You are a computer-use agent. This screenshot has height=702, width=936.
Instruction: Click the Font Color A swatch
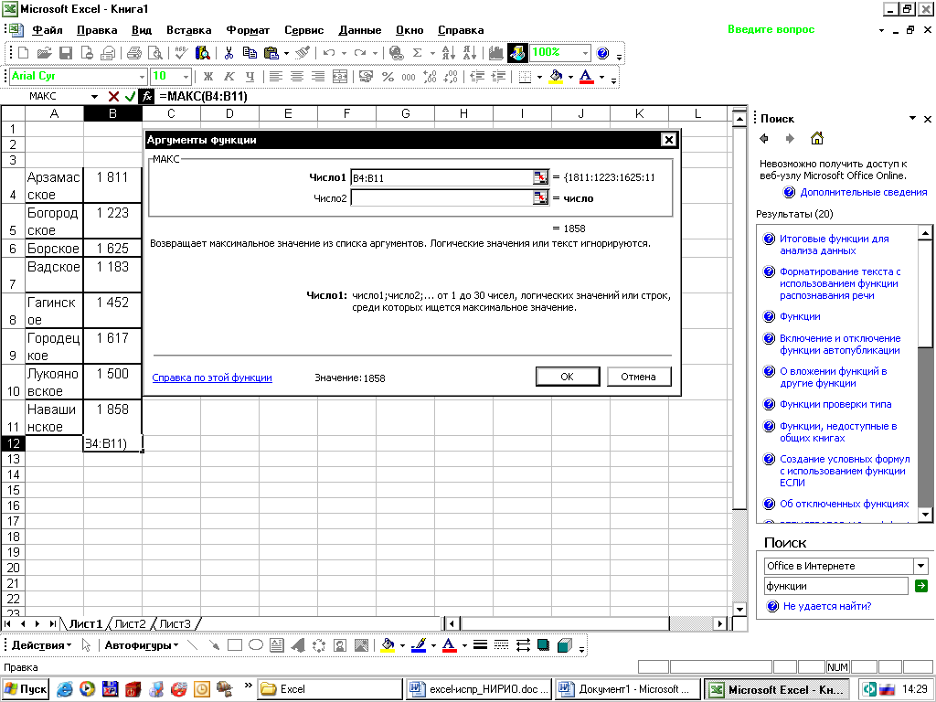(587, 77)
